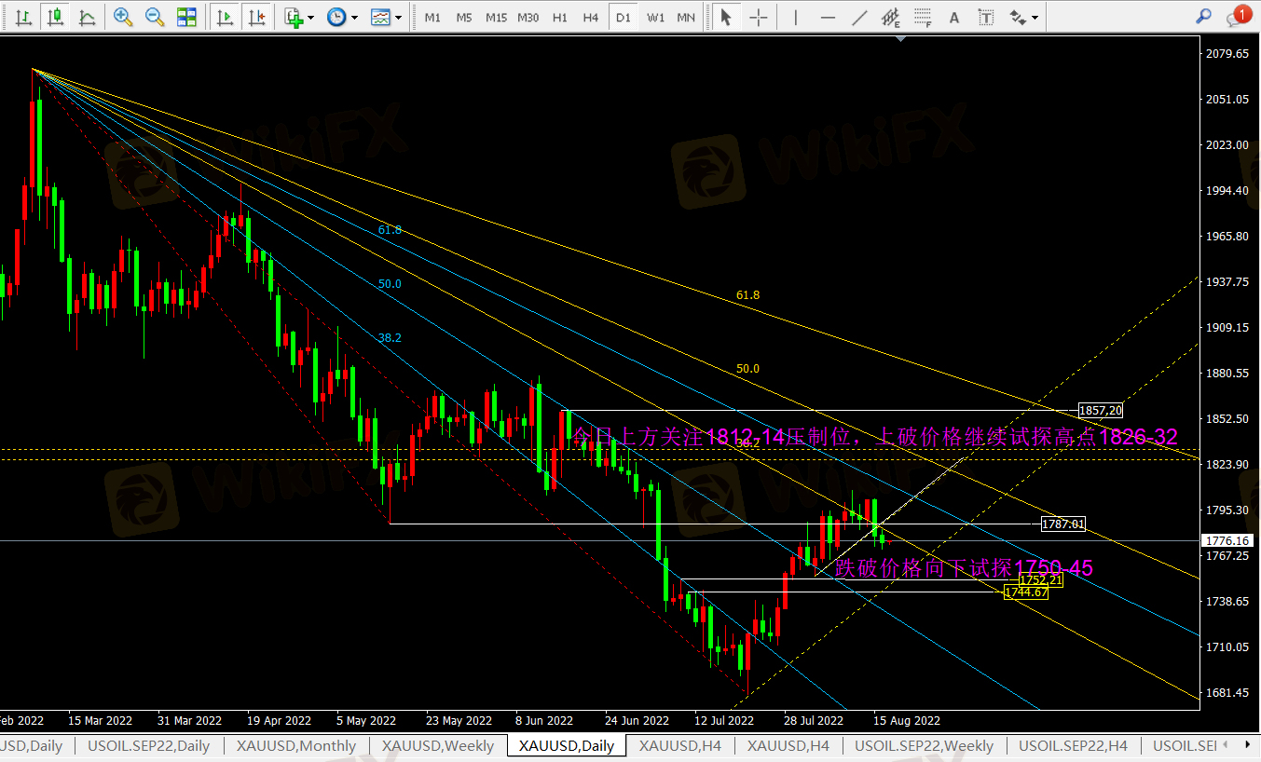Open the USOIL.SEP22,Weekly chart tab

(x=924, y=745)
